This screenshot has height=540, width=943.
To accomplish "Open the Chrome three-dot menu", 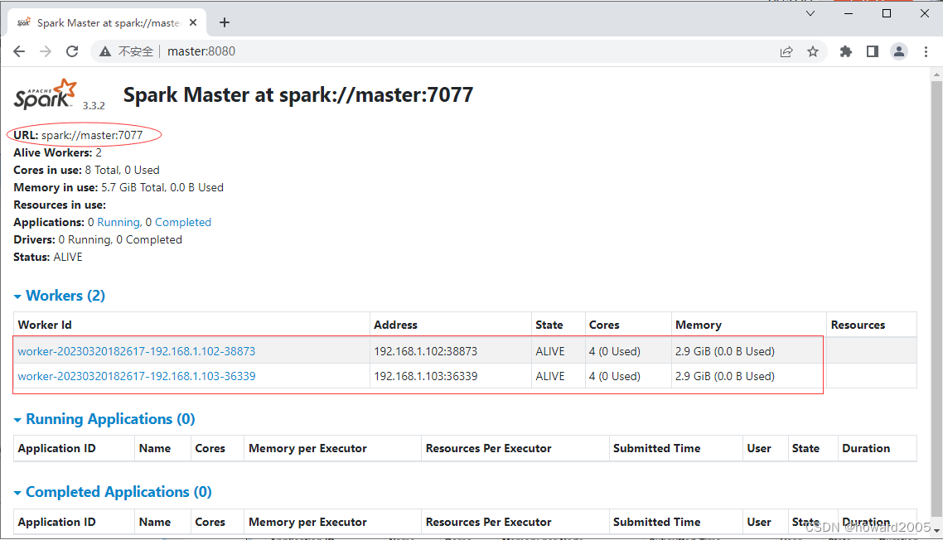I will tap(926, 51).
